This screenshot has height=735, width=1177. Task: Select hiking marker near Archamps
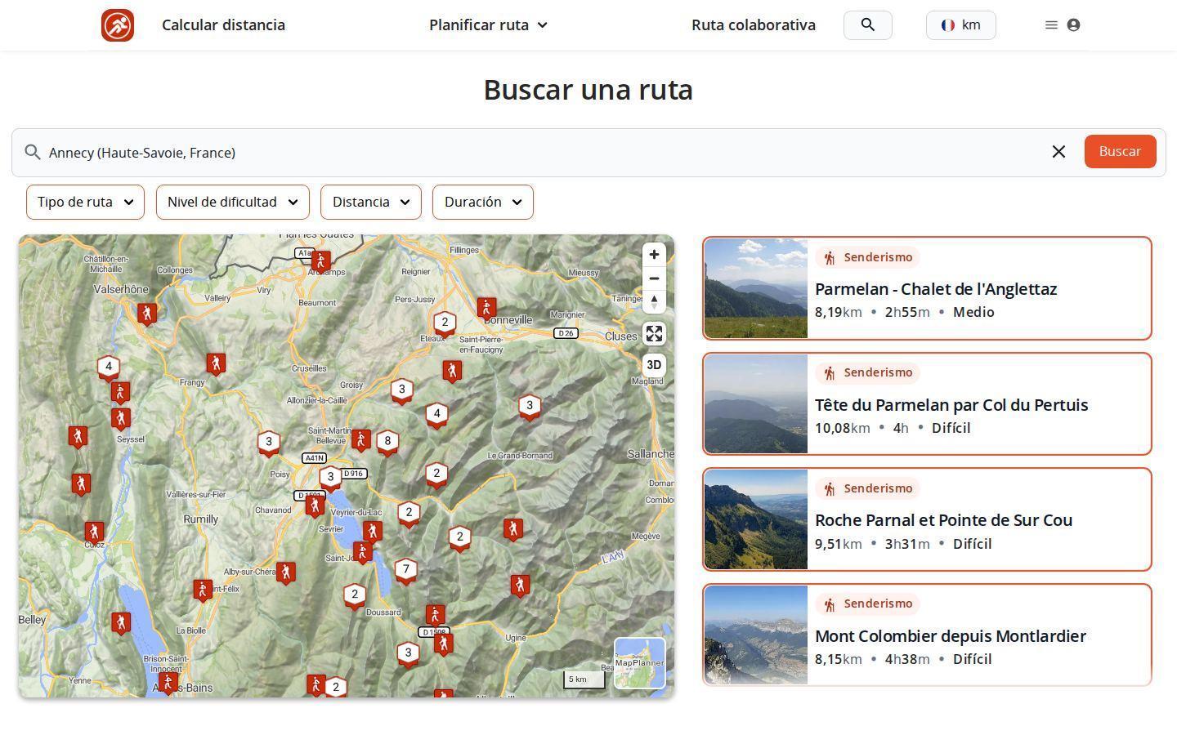tap(320, 262)
